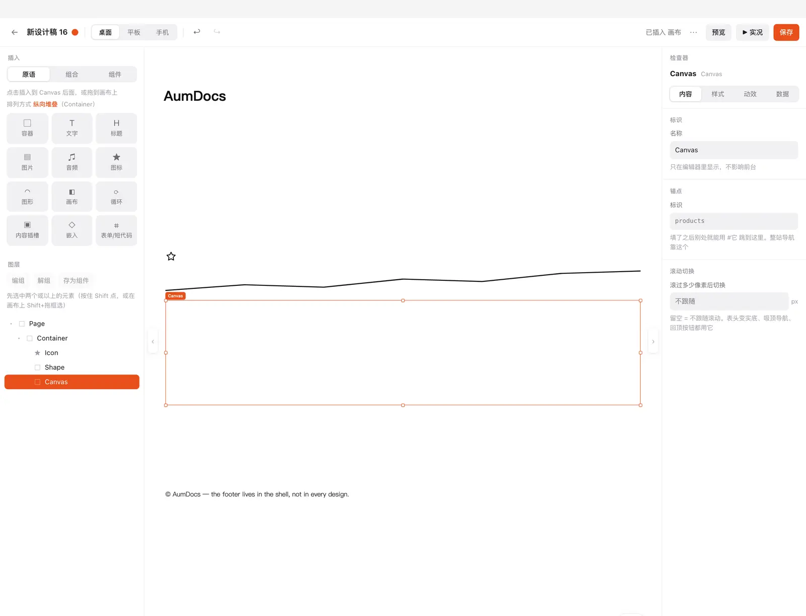The height and width of the screenshot is (616, 806).
Task: Select the 桌面 viewport mode
Action: point(105,32)
